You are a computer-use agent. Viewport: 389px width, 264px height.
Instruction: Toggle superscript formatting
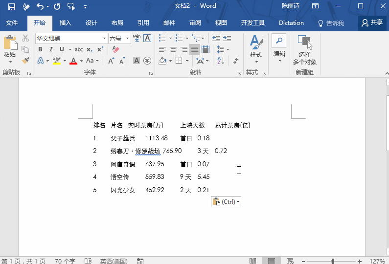100,49
